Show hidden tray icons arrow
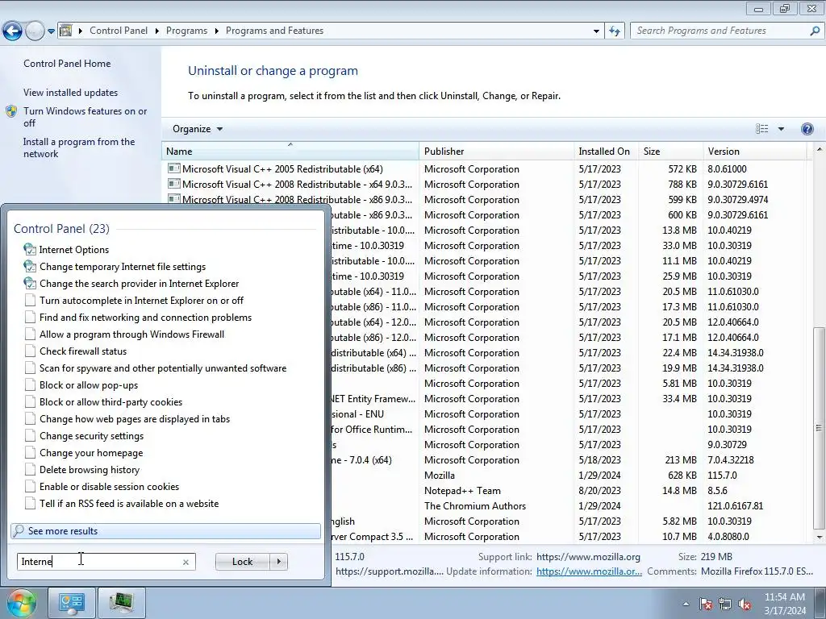 click(x=686, y=604)
